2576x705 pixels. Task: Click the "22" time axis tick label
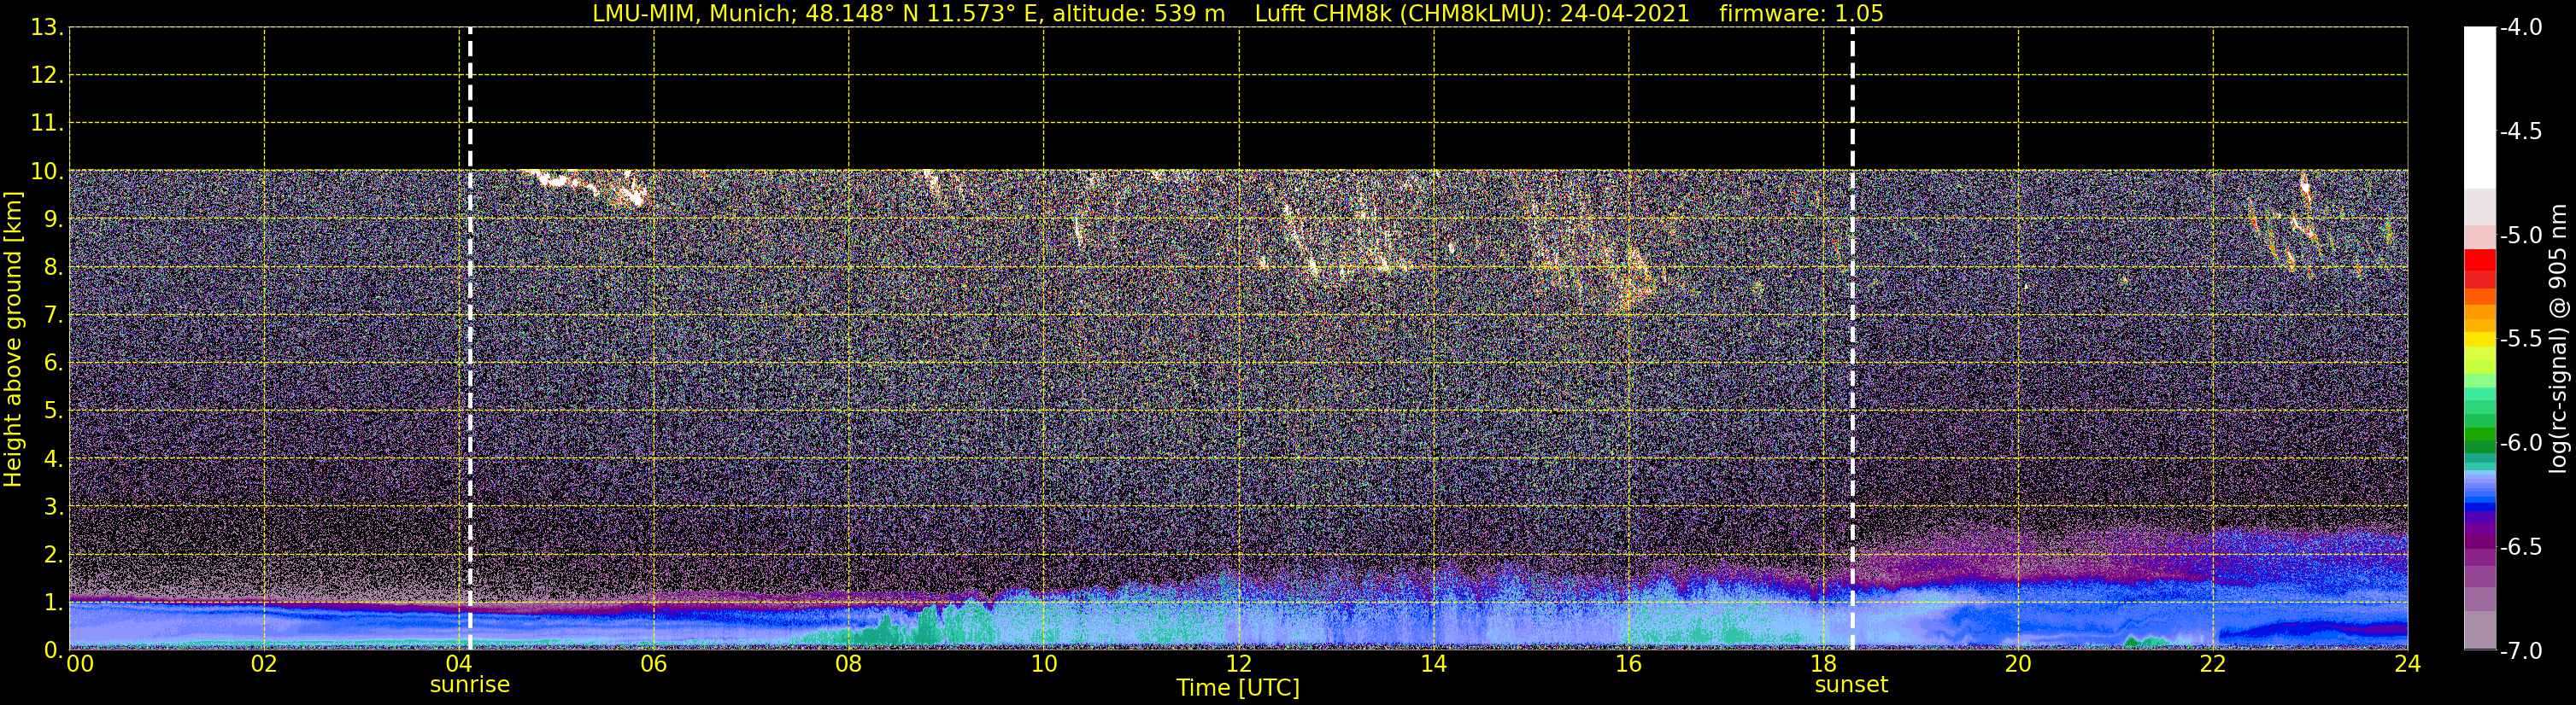coord(2213,664)
